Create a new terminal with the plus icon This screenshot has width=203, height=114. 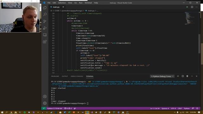click(178, 76)
